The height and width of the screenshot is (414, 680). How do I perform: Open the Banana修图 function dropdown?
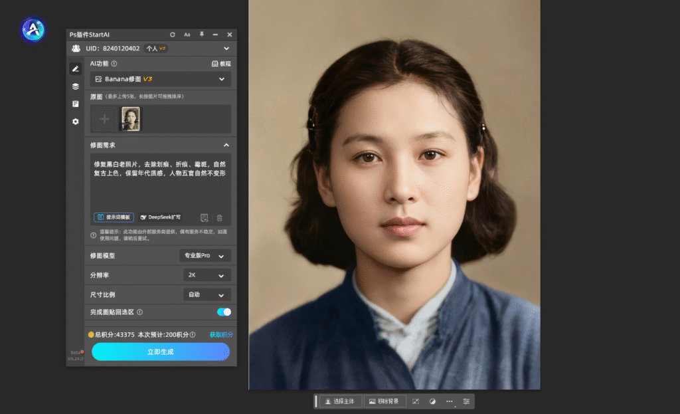[x=161, y=79]
